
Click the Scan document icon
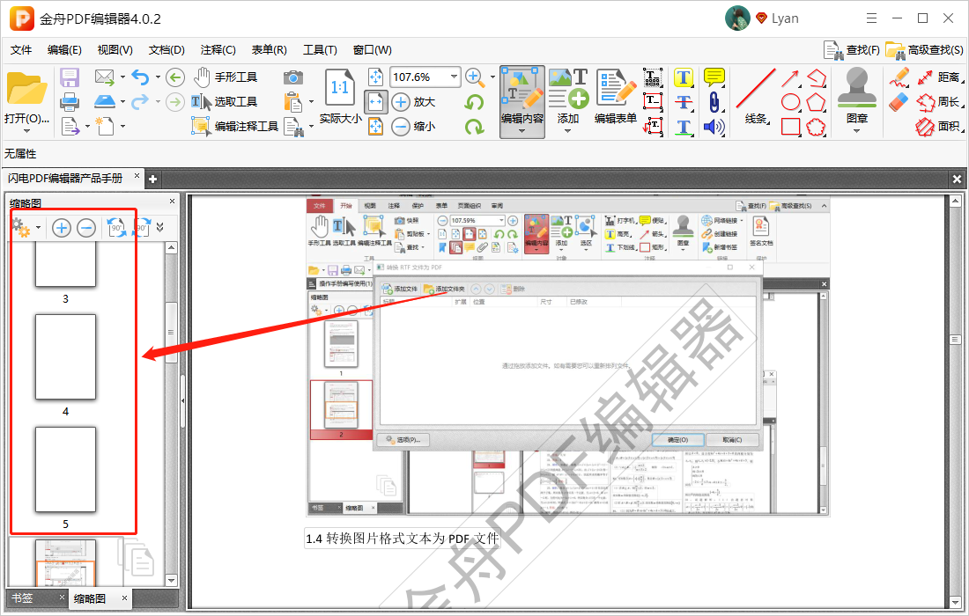105,102
